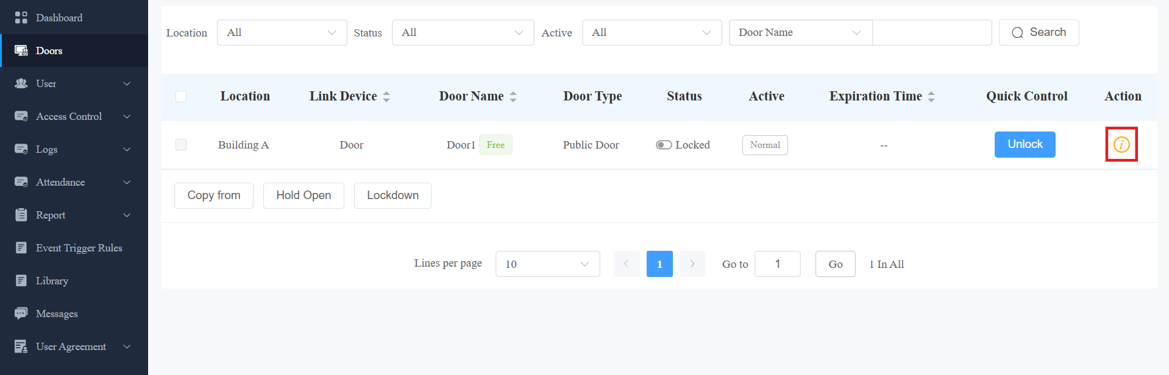Tick the select-all checkbox in table header
Viewport: 1169px width, 375px height.
181,96
